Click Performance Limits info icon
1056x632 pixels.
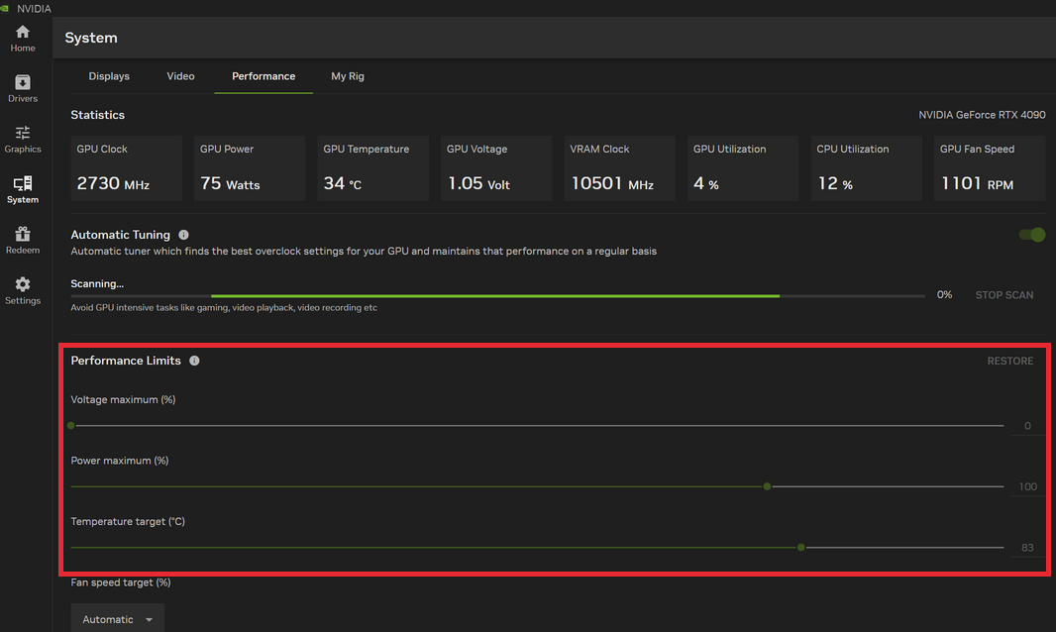[194, 361]
